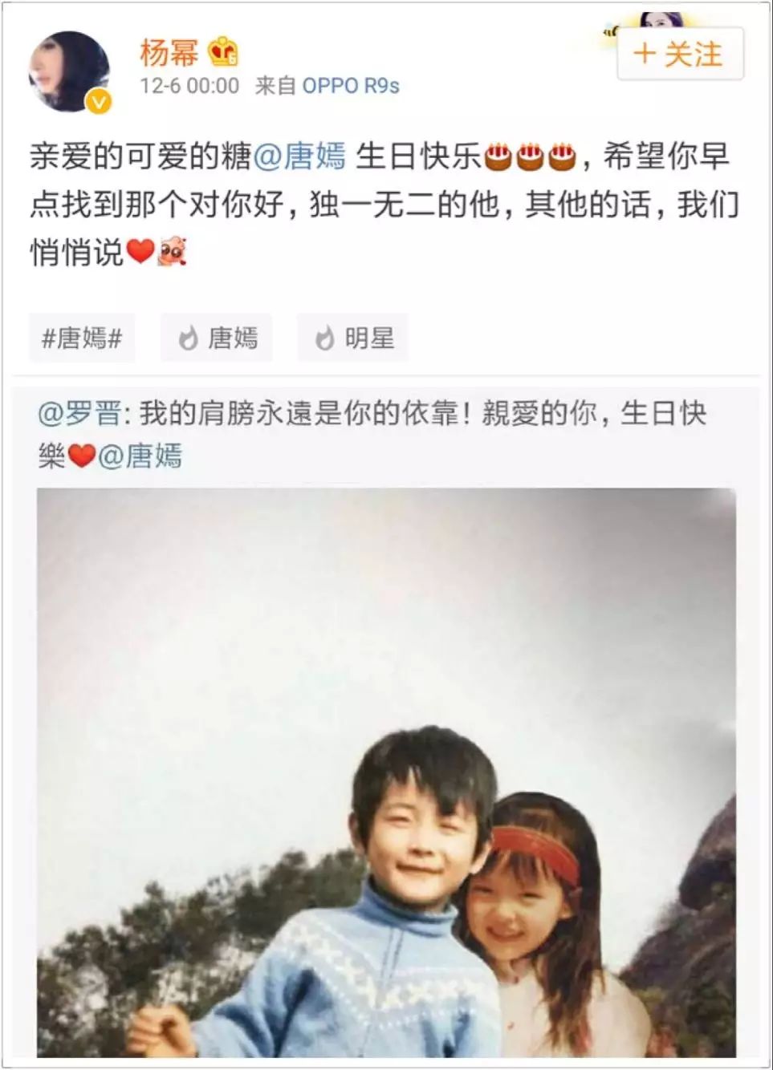
Task: Select the 明星 hot topic chip
Action: pyautogui.click(x=353, y=338)
